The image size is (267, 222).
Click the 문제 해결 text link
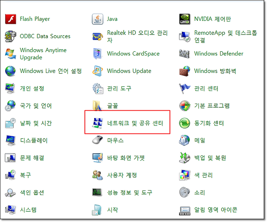click(32, 158)
